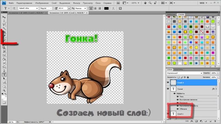Select the Lasso tool
Viewport: 221px width, 124px height.
point(4,24)
